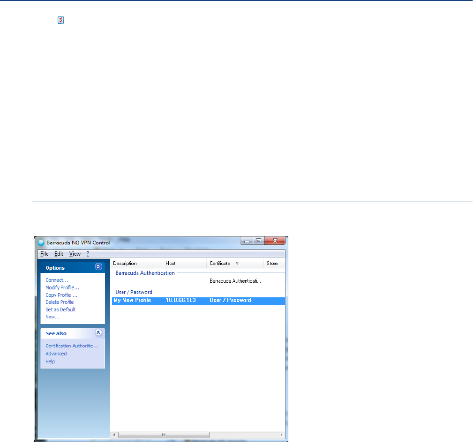Create a profile via New...
This screenshot has width=473, height=442.
point(53,317)
